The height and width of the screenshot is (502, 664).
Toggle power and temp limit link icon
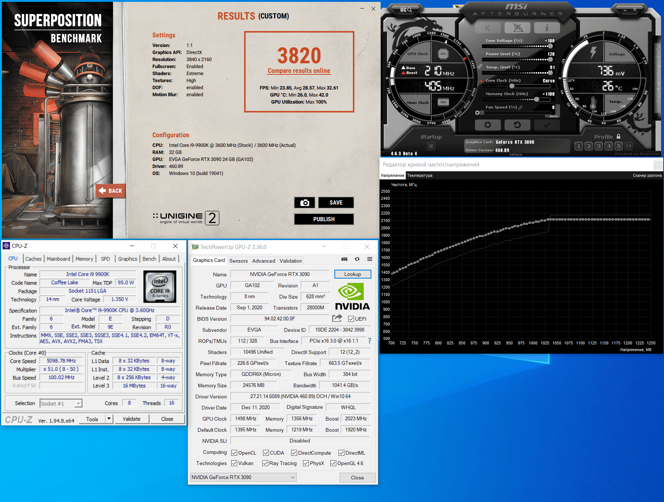[x=480, y=67]
